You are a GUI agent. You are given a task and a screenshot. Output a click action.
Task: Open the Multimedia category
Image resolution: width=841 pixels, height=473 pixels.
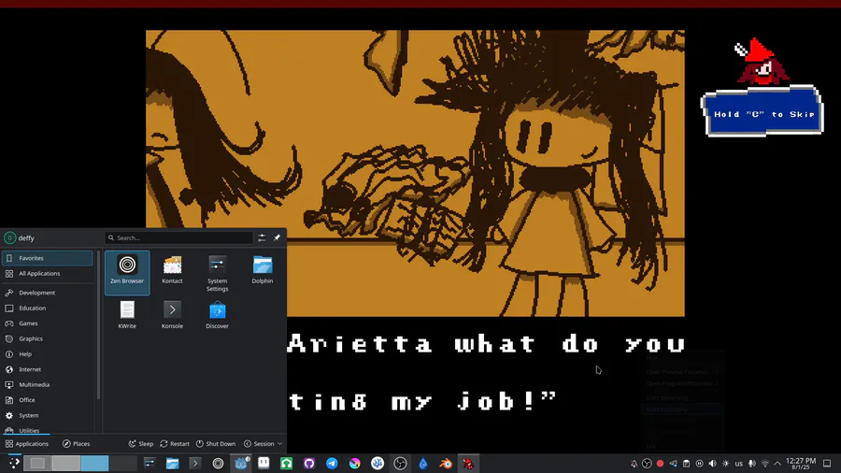48,384
